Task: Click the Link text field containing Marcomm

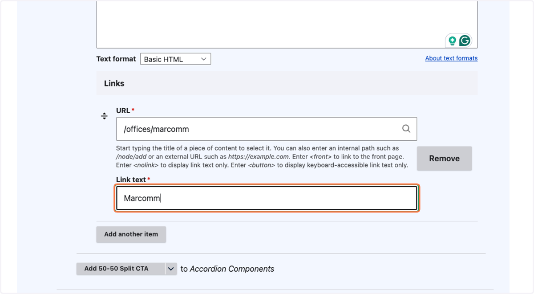Action: (267, 198)
